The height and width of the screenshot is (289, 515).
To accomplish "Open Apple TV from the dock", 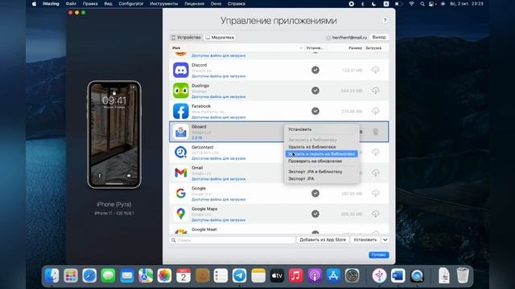I will 277,275.
